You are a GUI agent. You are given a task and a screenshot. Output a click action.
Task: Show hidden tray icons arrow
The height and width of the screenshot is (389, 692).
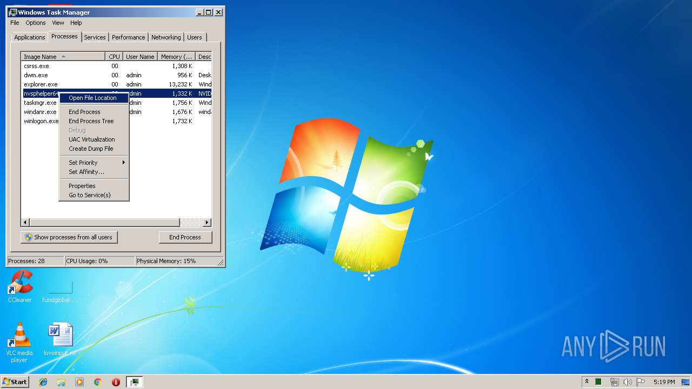pyautogui.click(x=587, y=382)
